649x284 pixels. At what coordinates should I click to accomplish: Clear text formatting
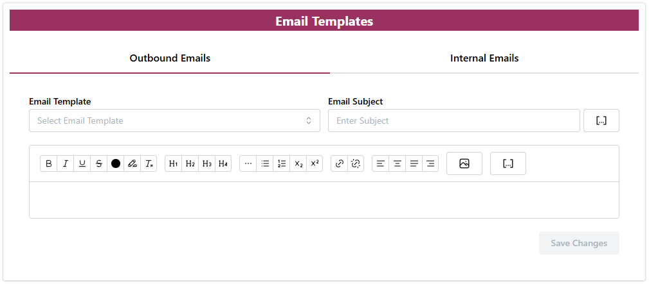point(149,163)
